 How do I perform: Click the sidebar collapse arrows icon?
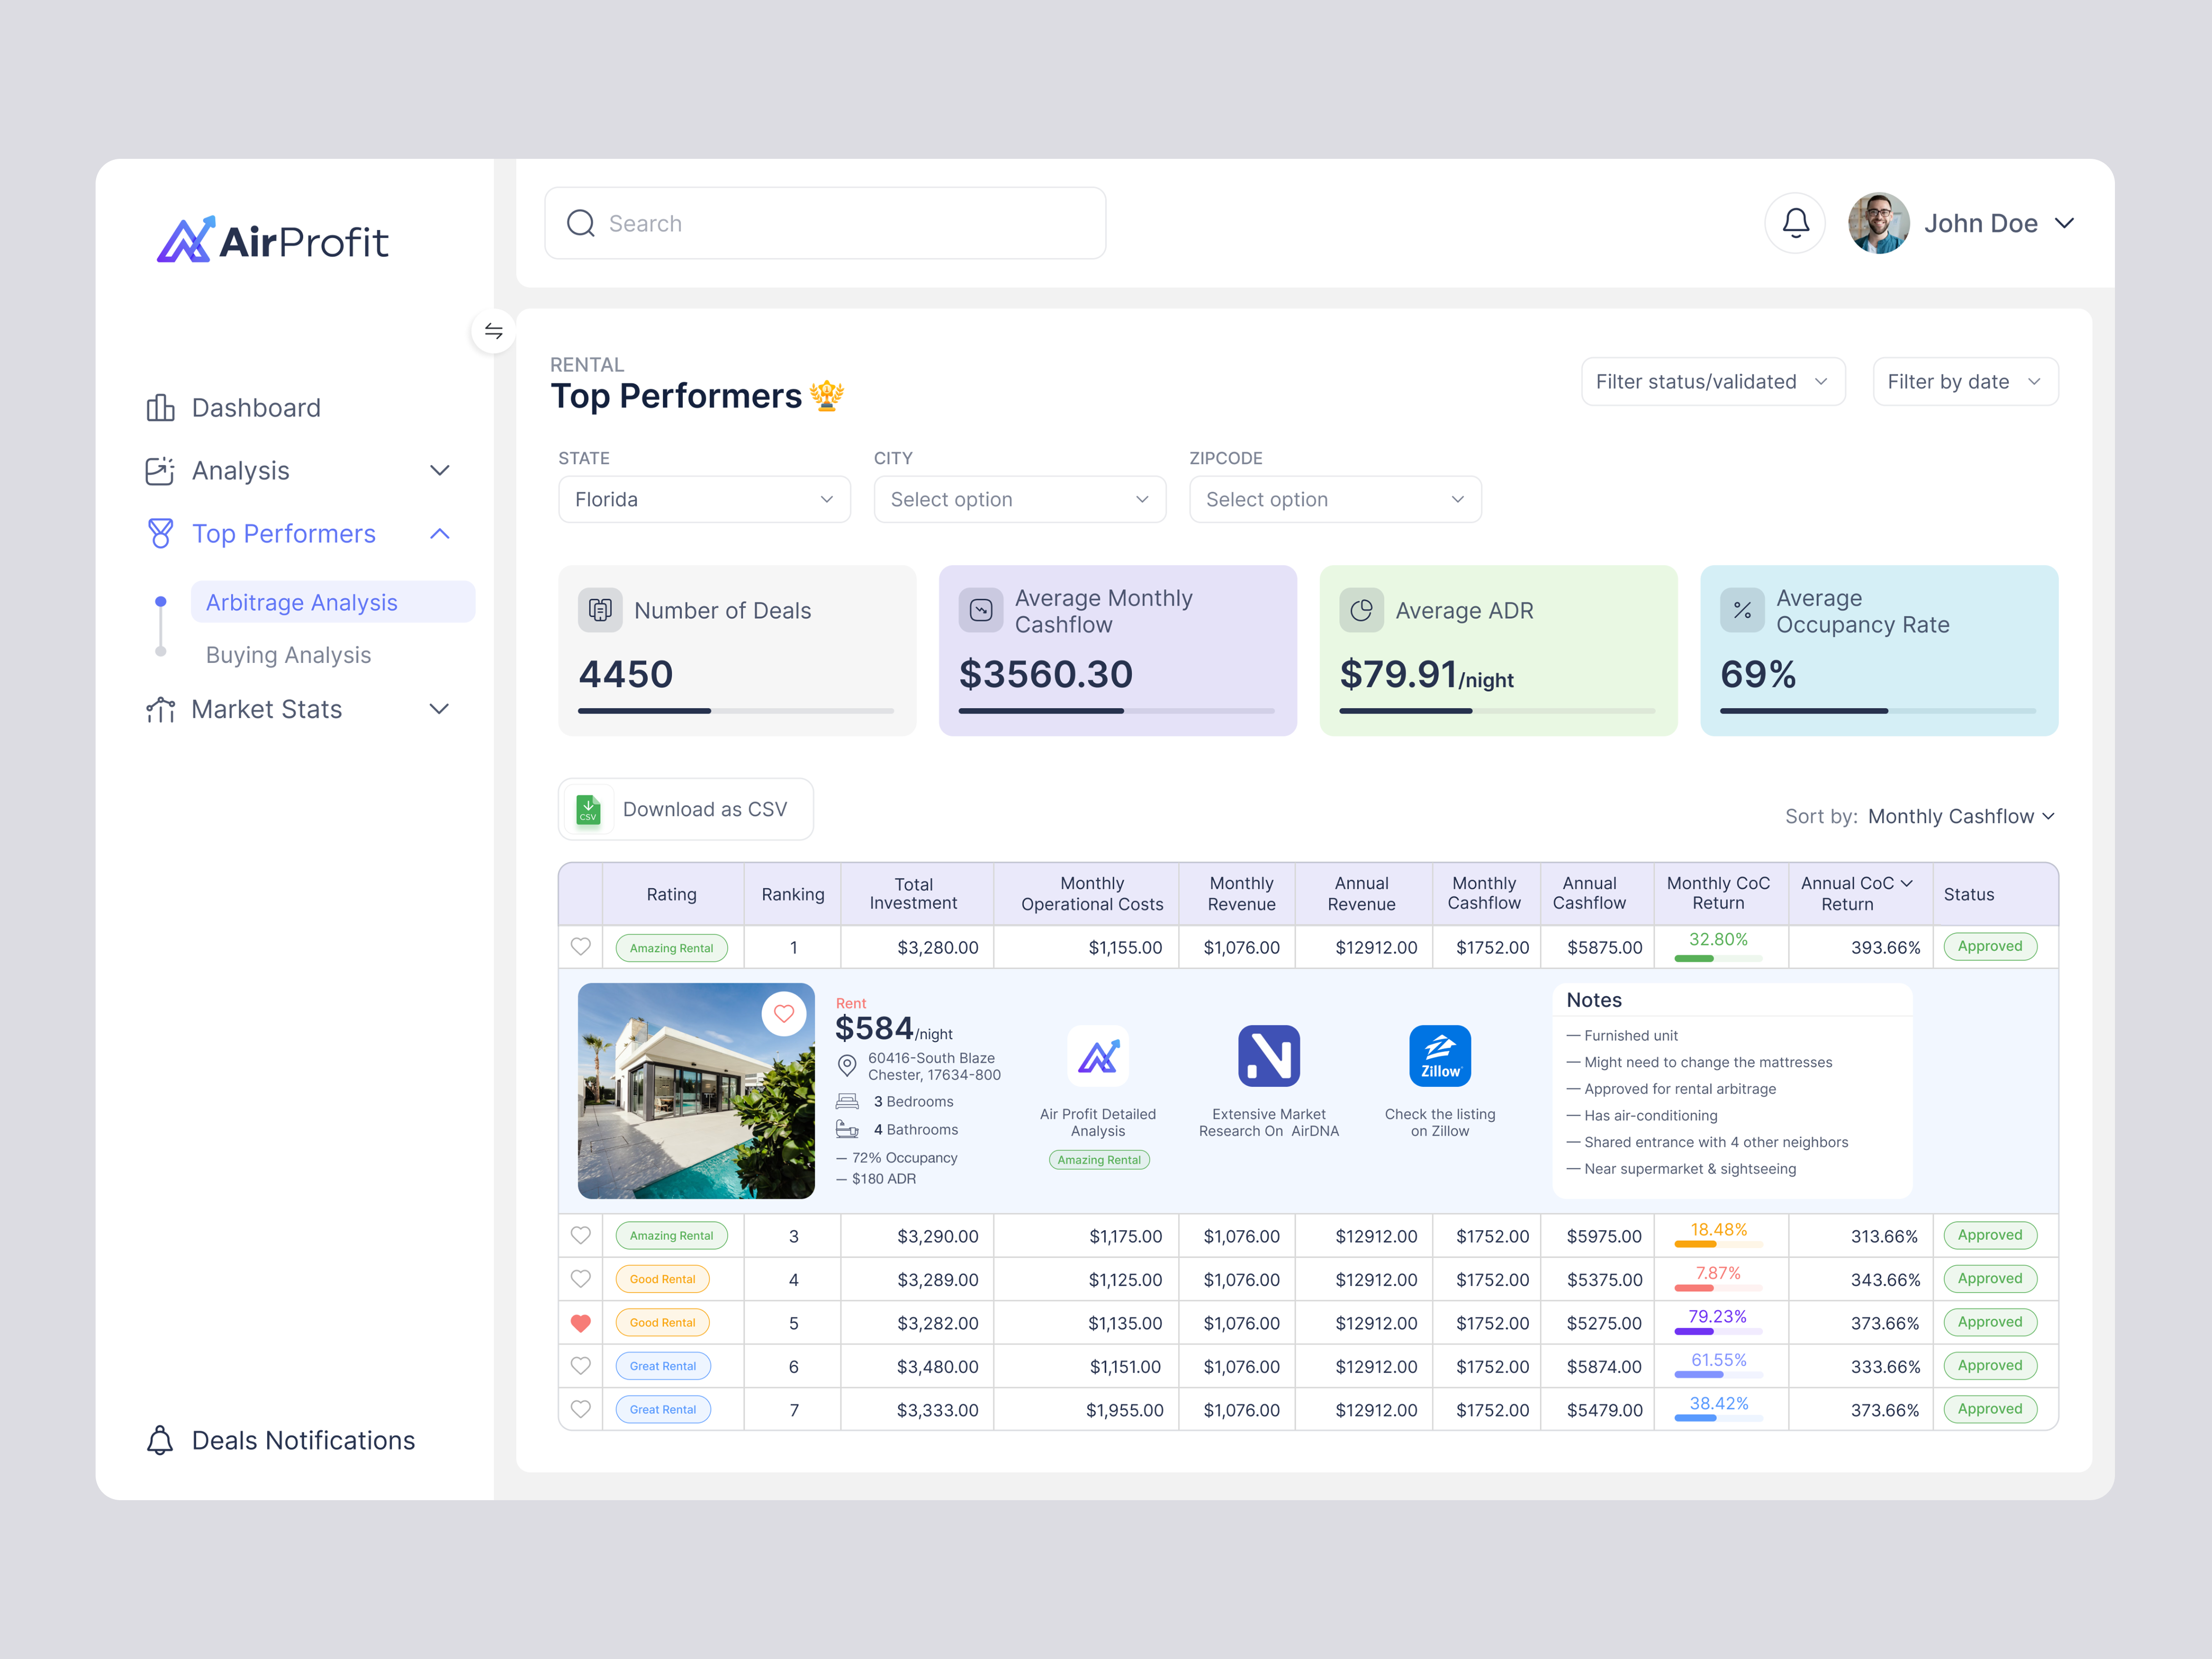(493, 331)
